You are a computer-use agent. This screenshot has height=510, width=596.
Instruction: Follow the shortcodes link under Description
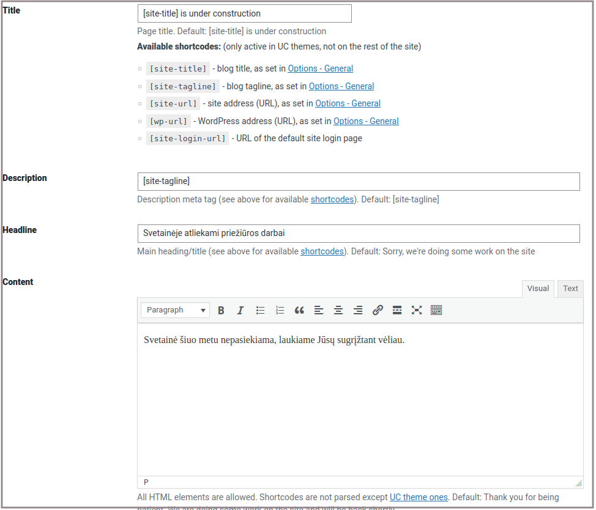pyautogui.click(x=332, y=199)
